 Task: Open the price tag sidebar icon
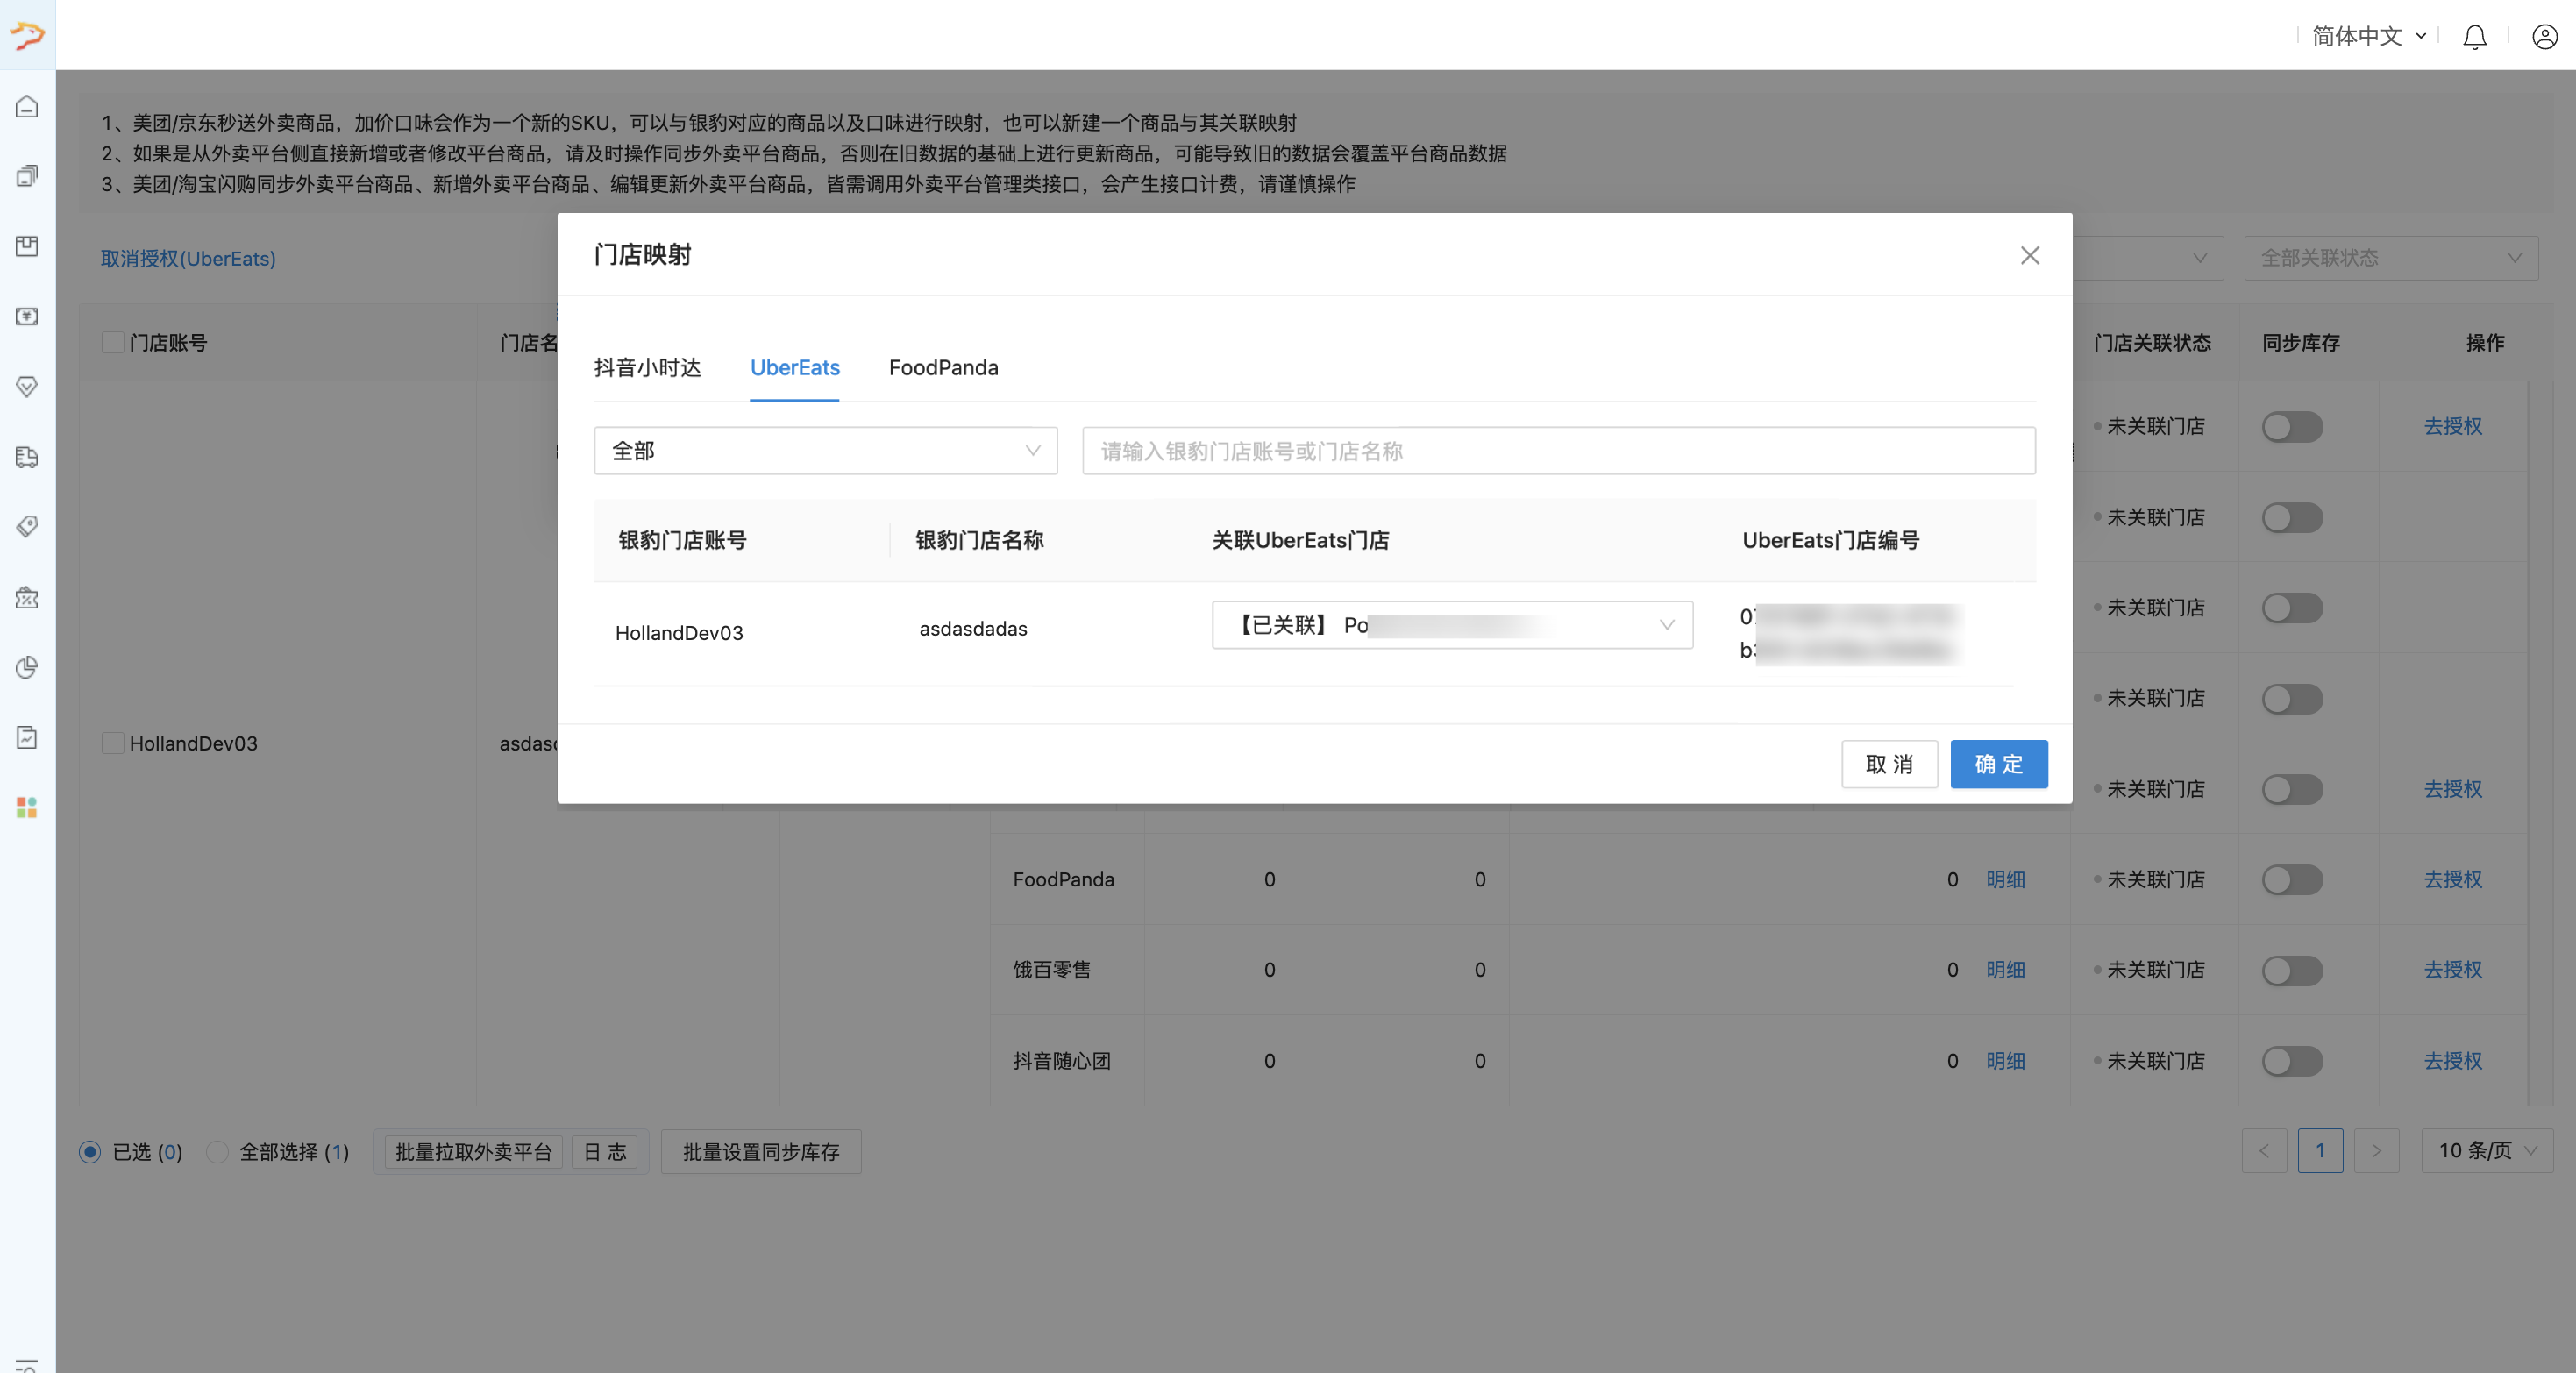[27, 527]
